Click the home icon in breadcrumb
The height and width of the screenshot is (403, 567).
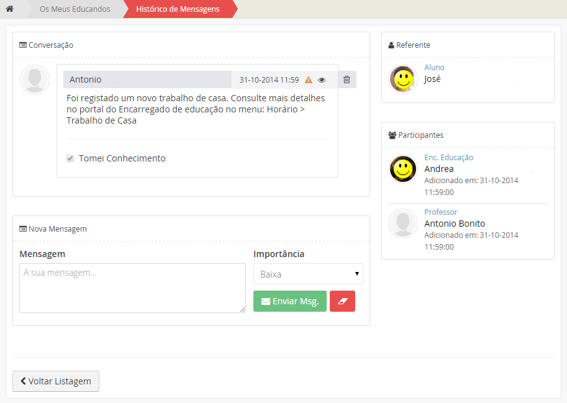(x=9, y=9)
